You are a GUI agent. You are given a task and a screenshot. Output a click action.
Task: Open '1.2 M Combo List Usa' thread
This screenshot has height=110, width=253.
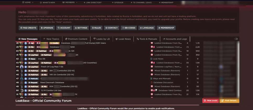(x=51, y=90)
